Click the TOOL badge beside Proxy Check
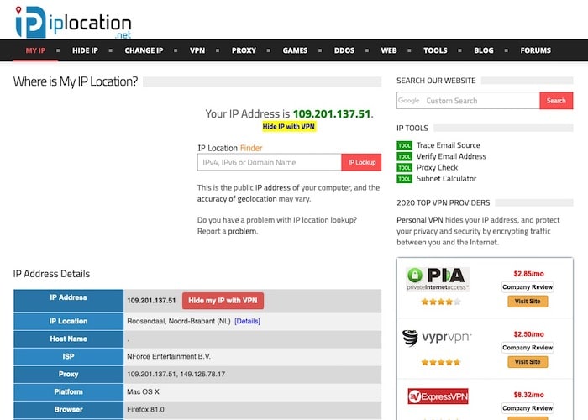 click(404, 168)
